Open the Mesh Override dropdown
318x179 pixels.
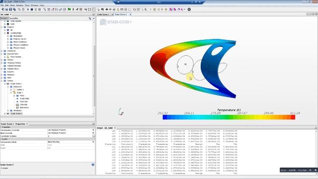pyautogui.click(x=93, y=133)
